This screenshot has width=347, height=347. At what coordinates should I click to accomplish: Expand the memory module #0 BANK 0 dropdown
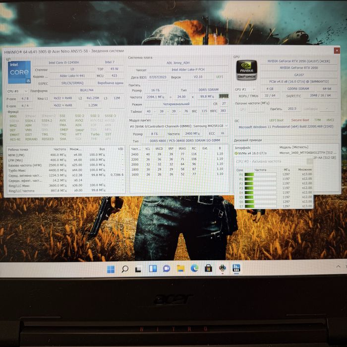coord(179,126)
